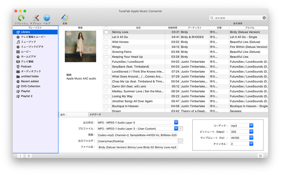The width and height of the screenshot is (281, 175).
Task: Click in the 曲を検索 search input field
Action: pos(238,18)
